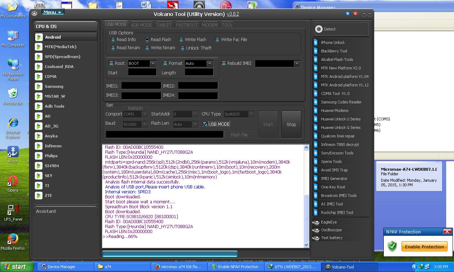The width and height of the screenshot is (454, 272).
Task: Open One-Key Root tool icon
Action: [316, 187]
